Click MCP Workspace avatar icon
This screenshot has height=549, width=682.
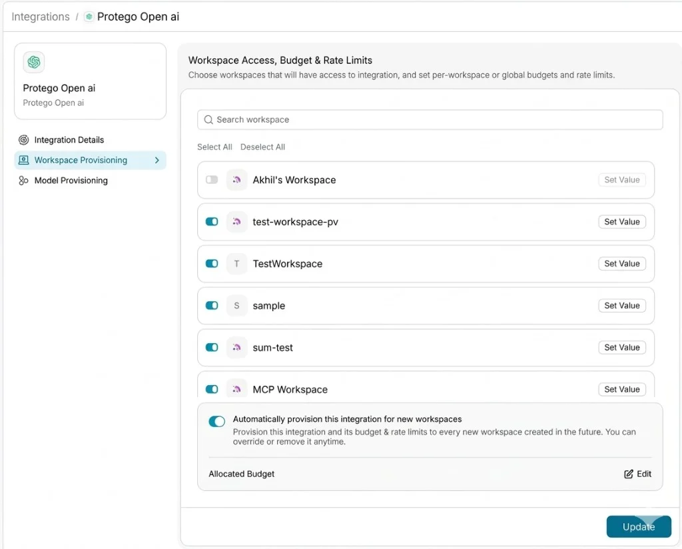(x=236, y=389)
